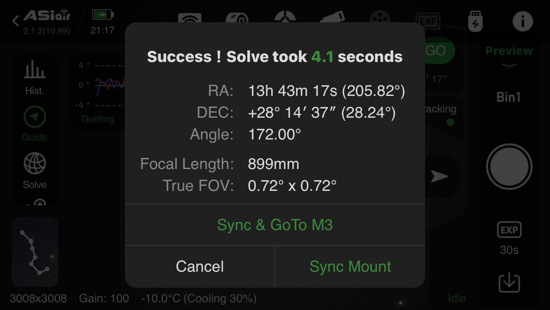Tap the round shutter capture button

click(509, 167)
